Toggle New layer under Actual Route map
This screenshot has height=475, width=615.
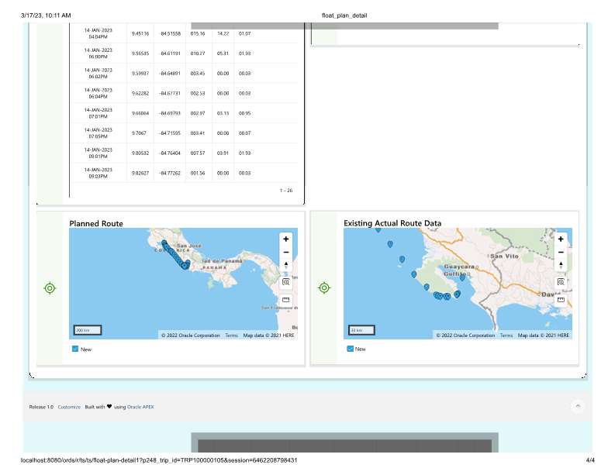350,349
